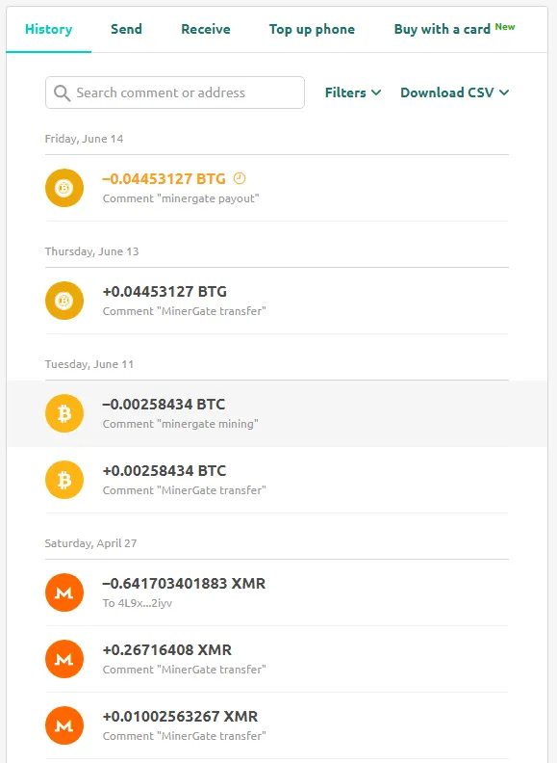
Task: Click the Monero icon for -0.641703401883 XMR
Action: point(64,592)
